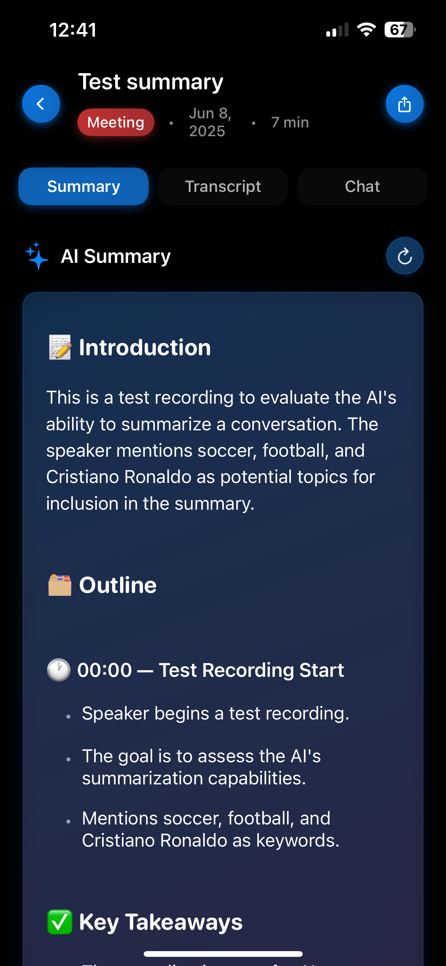Tap the card index icon beside Outline
This screenshot has width=446, height=966.
[60, 585]
